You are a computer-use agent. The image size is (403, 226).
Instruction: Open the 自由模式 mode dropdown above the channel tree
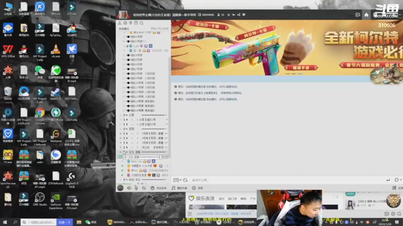pyautogui.click(x=124, y=29)
